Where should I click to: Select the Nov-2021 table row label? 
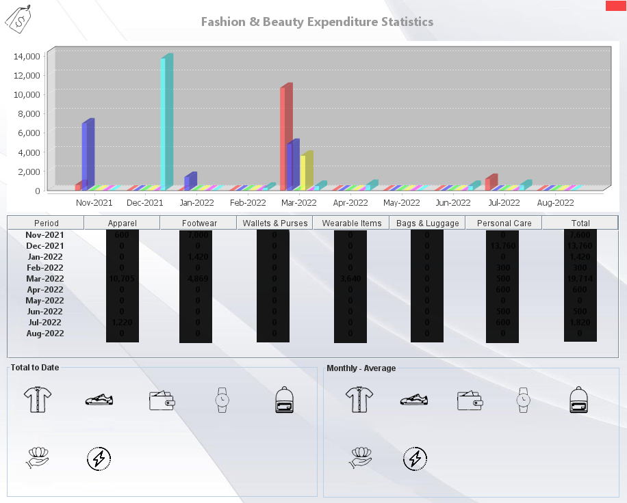pyautogui.click(x=44, y=234)
